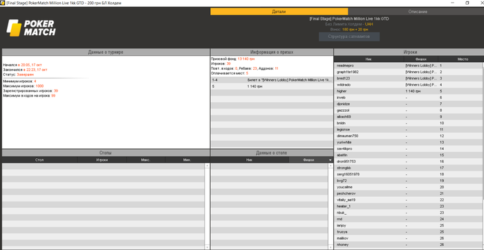Viewport: 484px width, 250px height.
Task: Select player strongbb row
Action: coord(407,168)
